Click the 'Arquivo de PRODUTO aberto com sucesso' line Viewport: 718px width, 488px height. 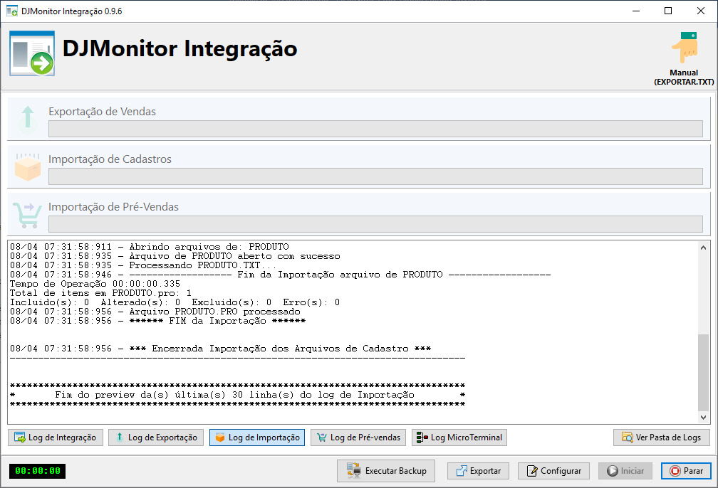175,256
